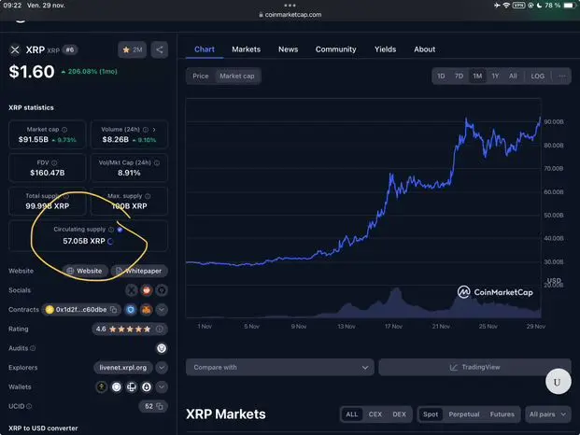
Task: Open livenet.xrpl.org explorer link
Action: [122, 368]
